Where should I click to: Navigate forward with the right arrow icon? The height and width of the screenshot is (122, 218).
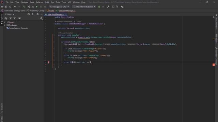click(19, 7)
